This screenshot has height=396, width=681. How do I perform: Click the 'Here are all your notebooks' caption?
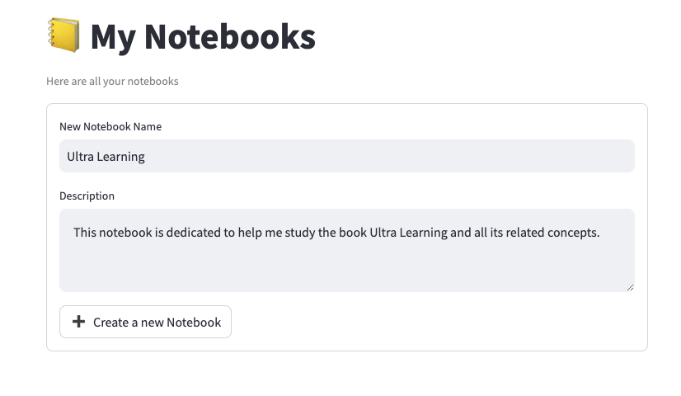[x=112, y=81]
